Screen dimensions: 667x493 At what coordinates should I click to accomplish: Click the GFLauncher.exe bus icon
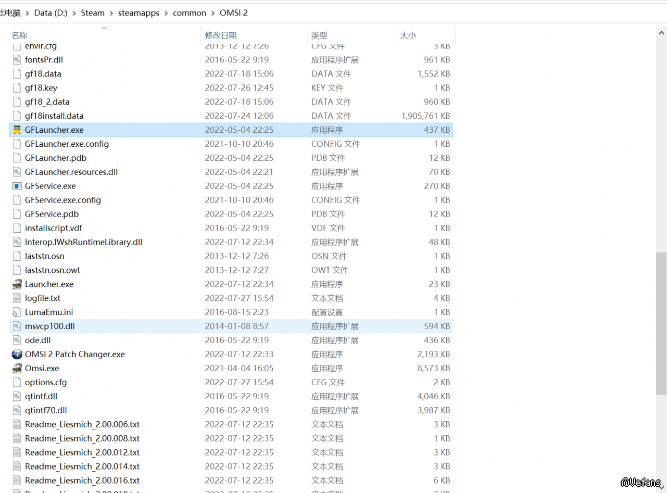[17, 130]
